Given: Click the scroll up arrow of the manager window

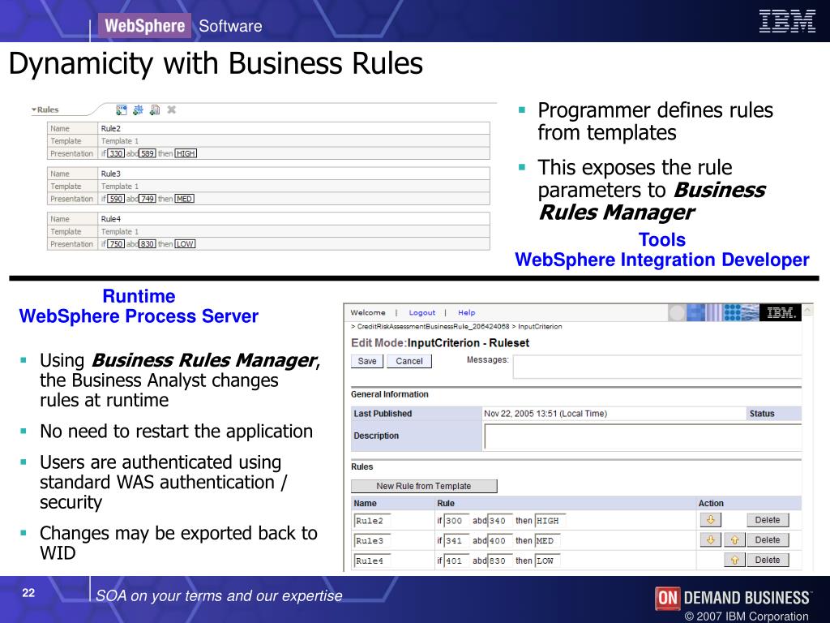Looking at the screenshot, I should tap(808, 310).
